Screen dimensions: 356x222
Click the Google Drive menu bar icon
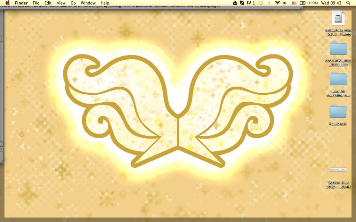[x=235, y=3]
